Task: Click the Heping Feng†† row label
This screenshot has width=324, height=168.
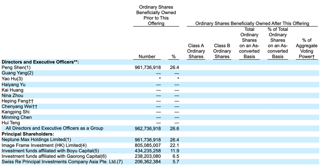Action: [17, 101]
